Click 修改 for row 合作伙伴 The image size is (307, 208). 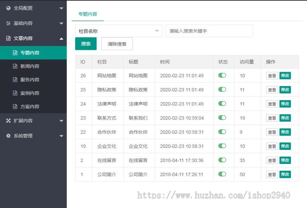(x=285, y=132)
